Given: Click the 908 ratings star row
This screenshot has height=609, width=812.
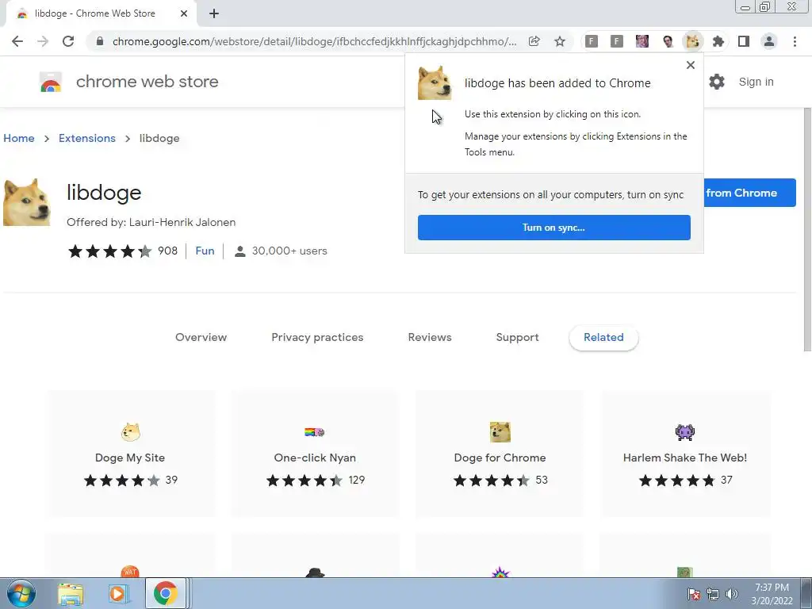Looking at the screenshot, I should (x=123, y=251).
